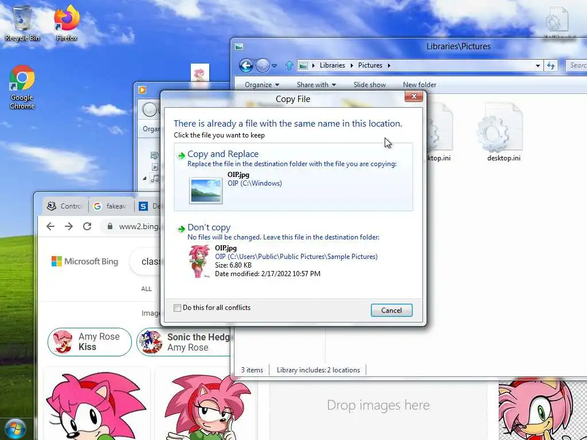Open the Share with menu
The image size is (587, 440).
pyautogui.click(x=316, y=85)
